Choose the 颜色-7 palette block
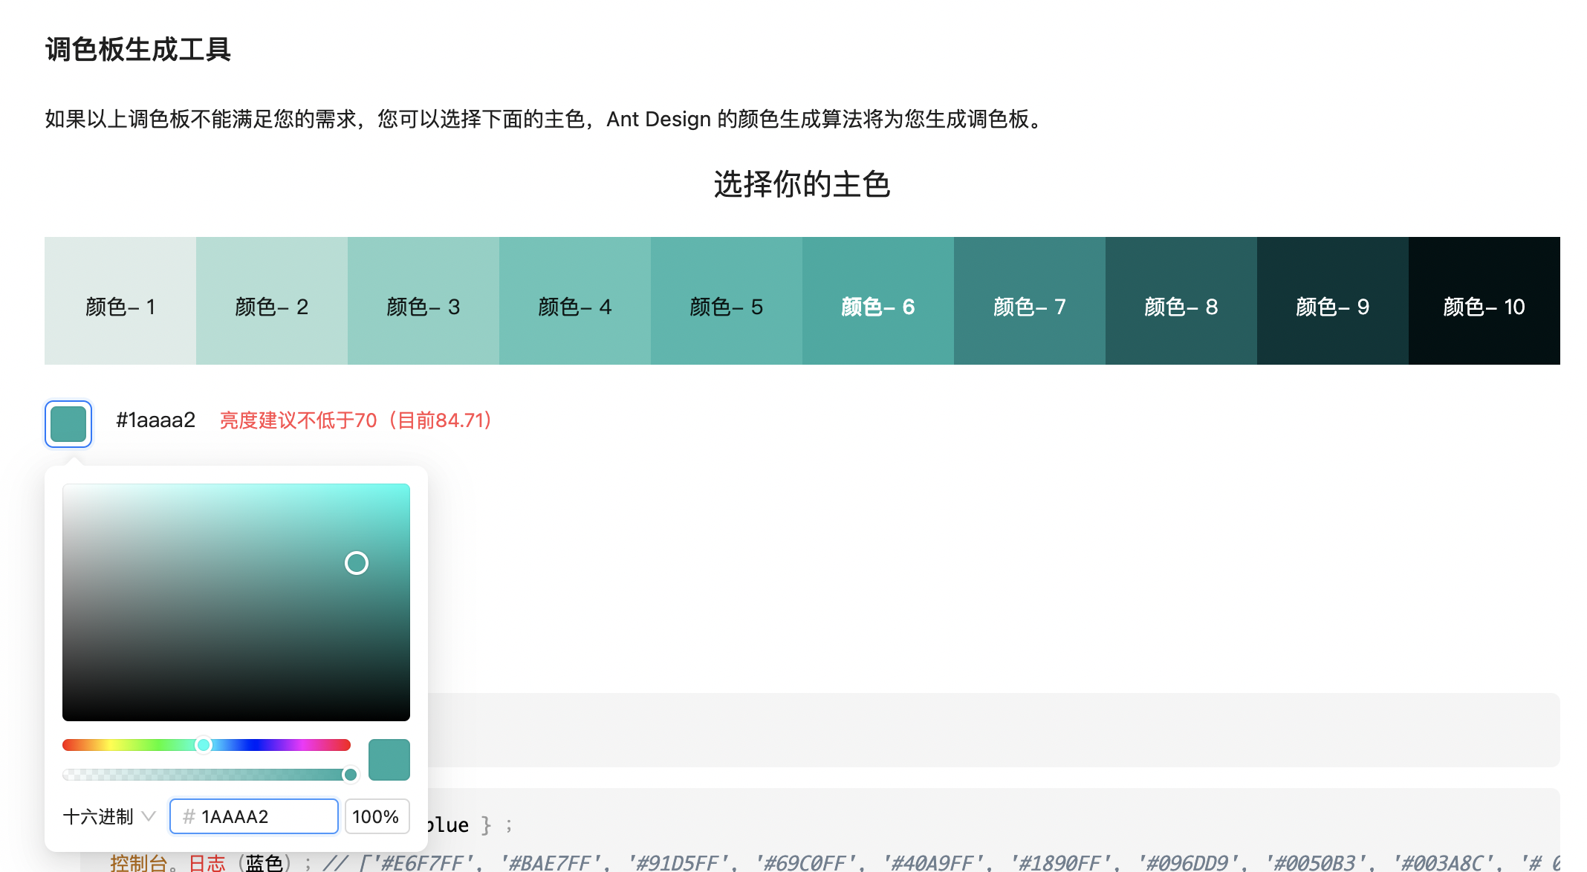Screen dimensions: 1587x872 (1030, 301)
